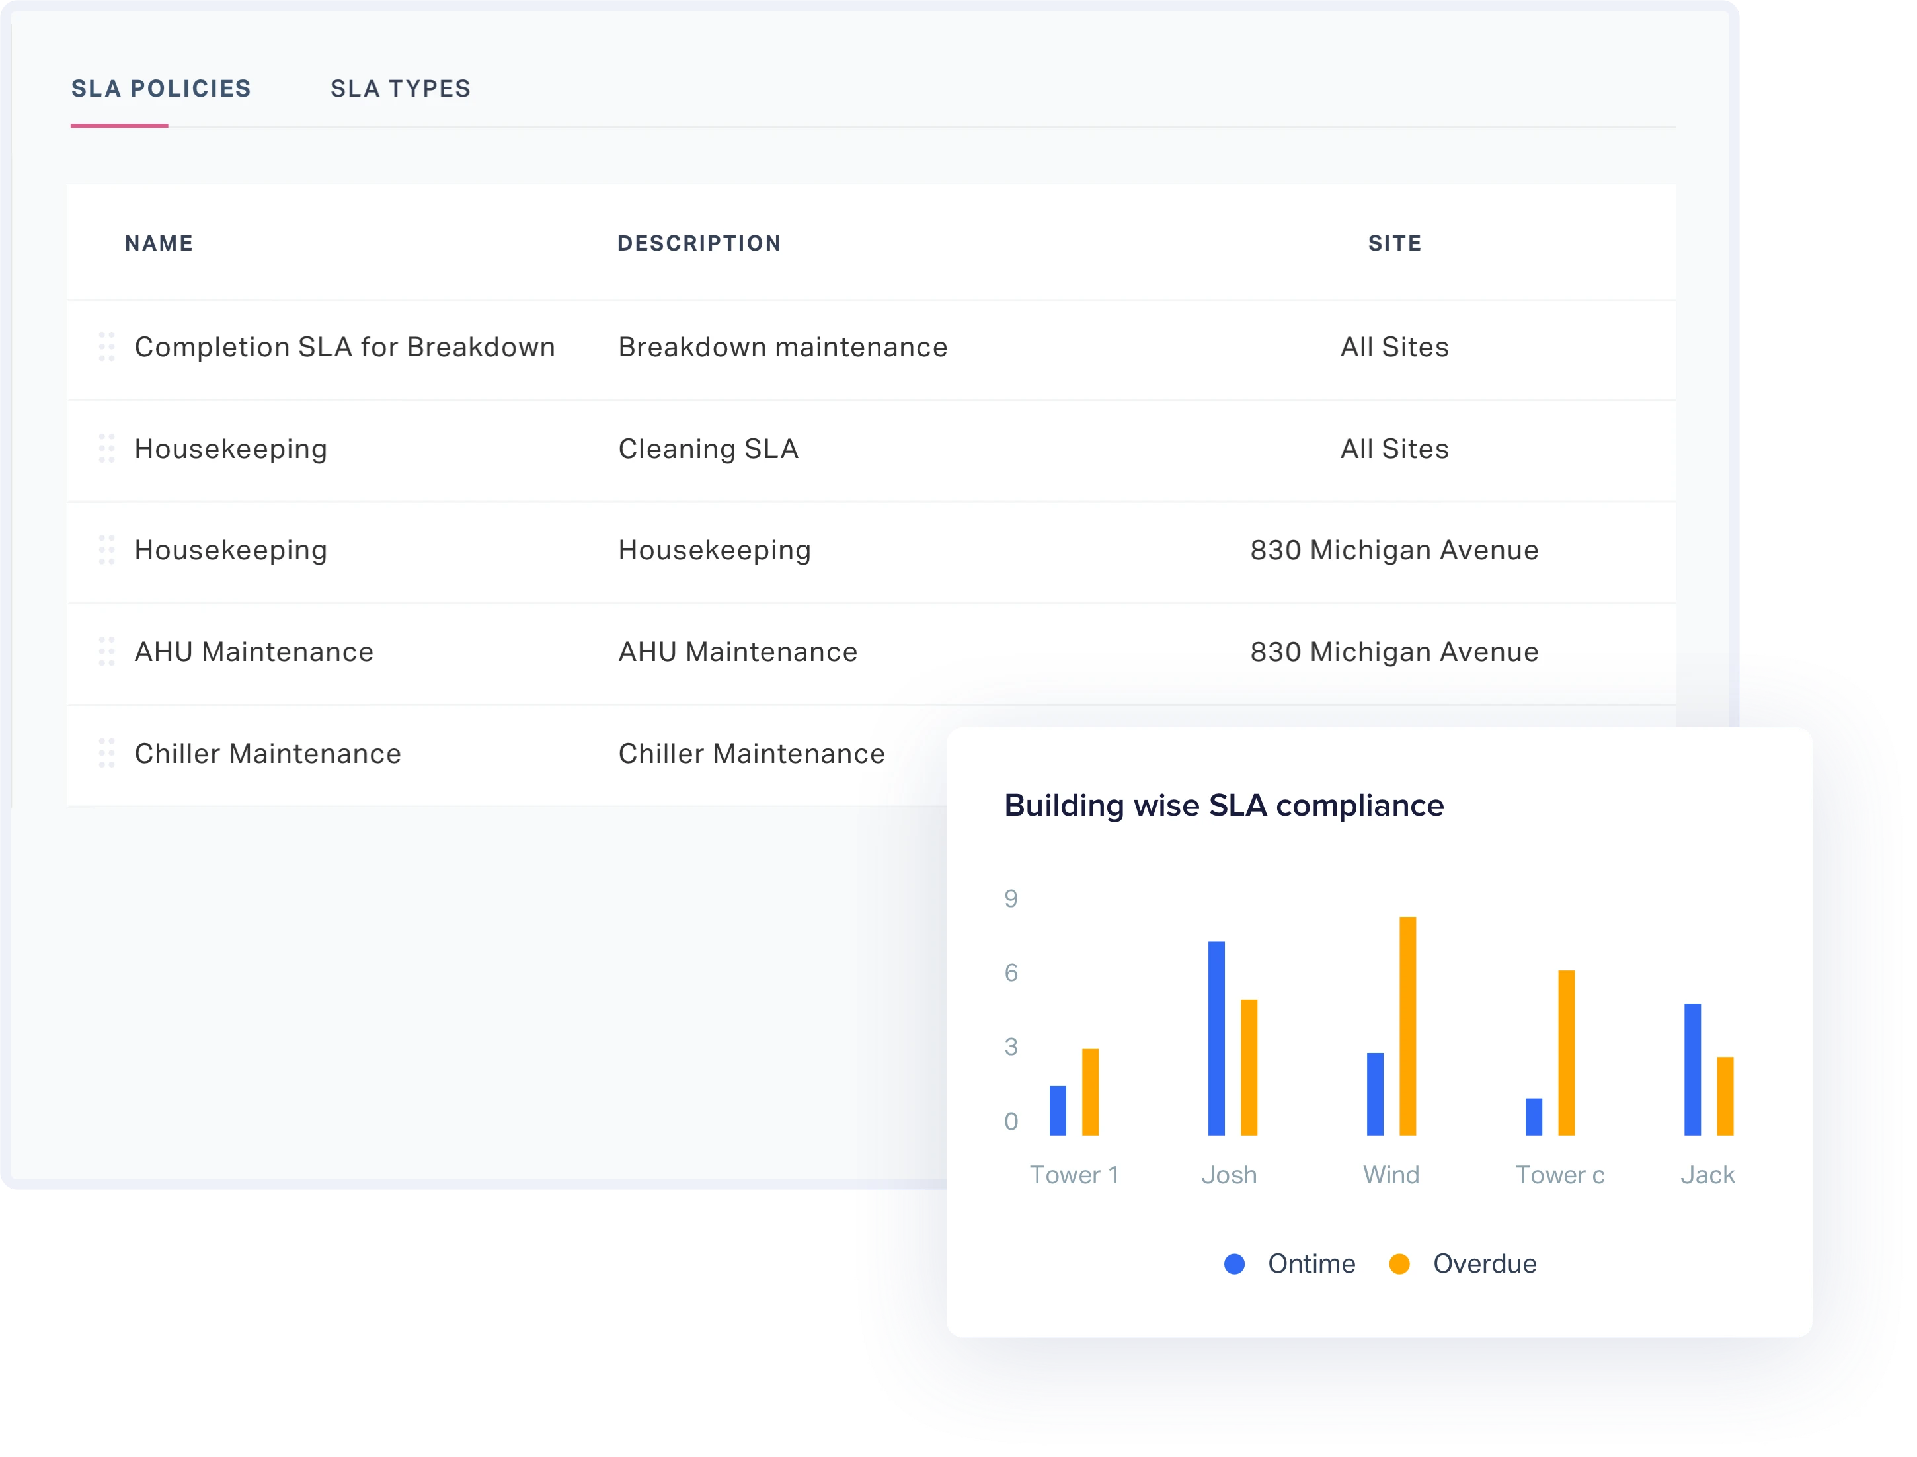Click the orange Overdue legend dot
Screen dimensions: 1917x1457
[x=1399, y=1263]
